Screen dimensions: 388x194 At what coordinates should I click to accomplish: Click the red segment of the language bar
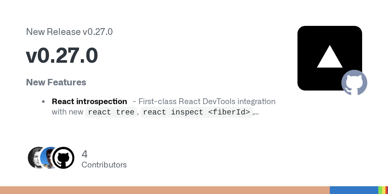click(387, 190)
